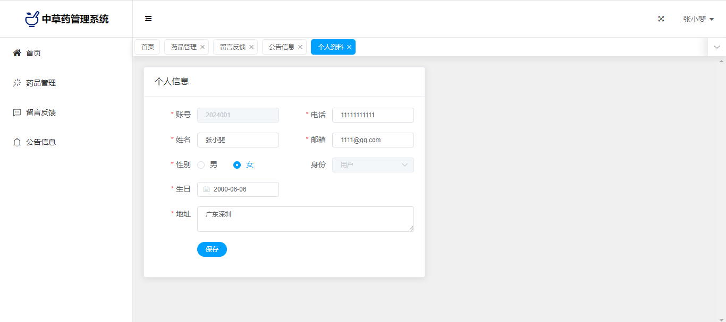Screen dimensions: 726x322
Task: Open the 张小斐 user dropdown menu
Action: click(x=698, y=19)
